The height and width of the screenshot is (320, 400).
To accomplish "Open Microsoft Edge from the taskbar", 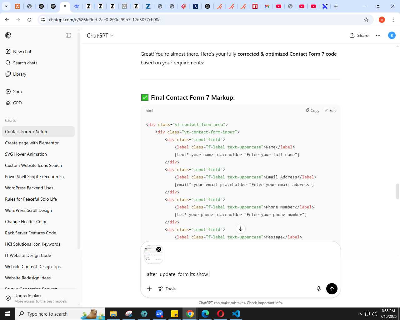I will click(205, 314).
